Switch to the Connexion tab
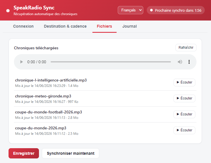Viewport: 211px width, 163px height. coord(23,26)
